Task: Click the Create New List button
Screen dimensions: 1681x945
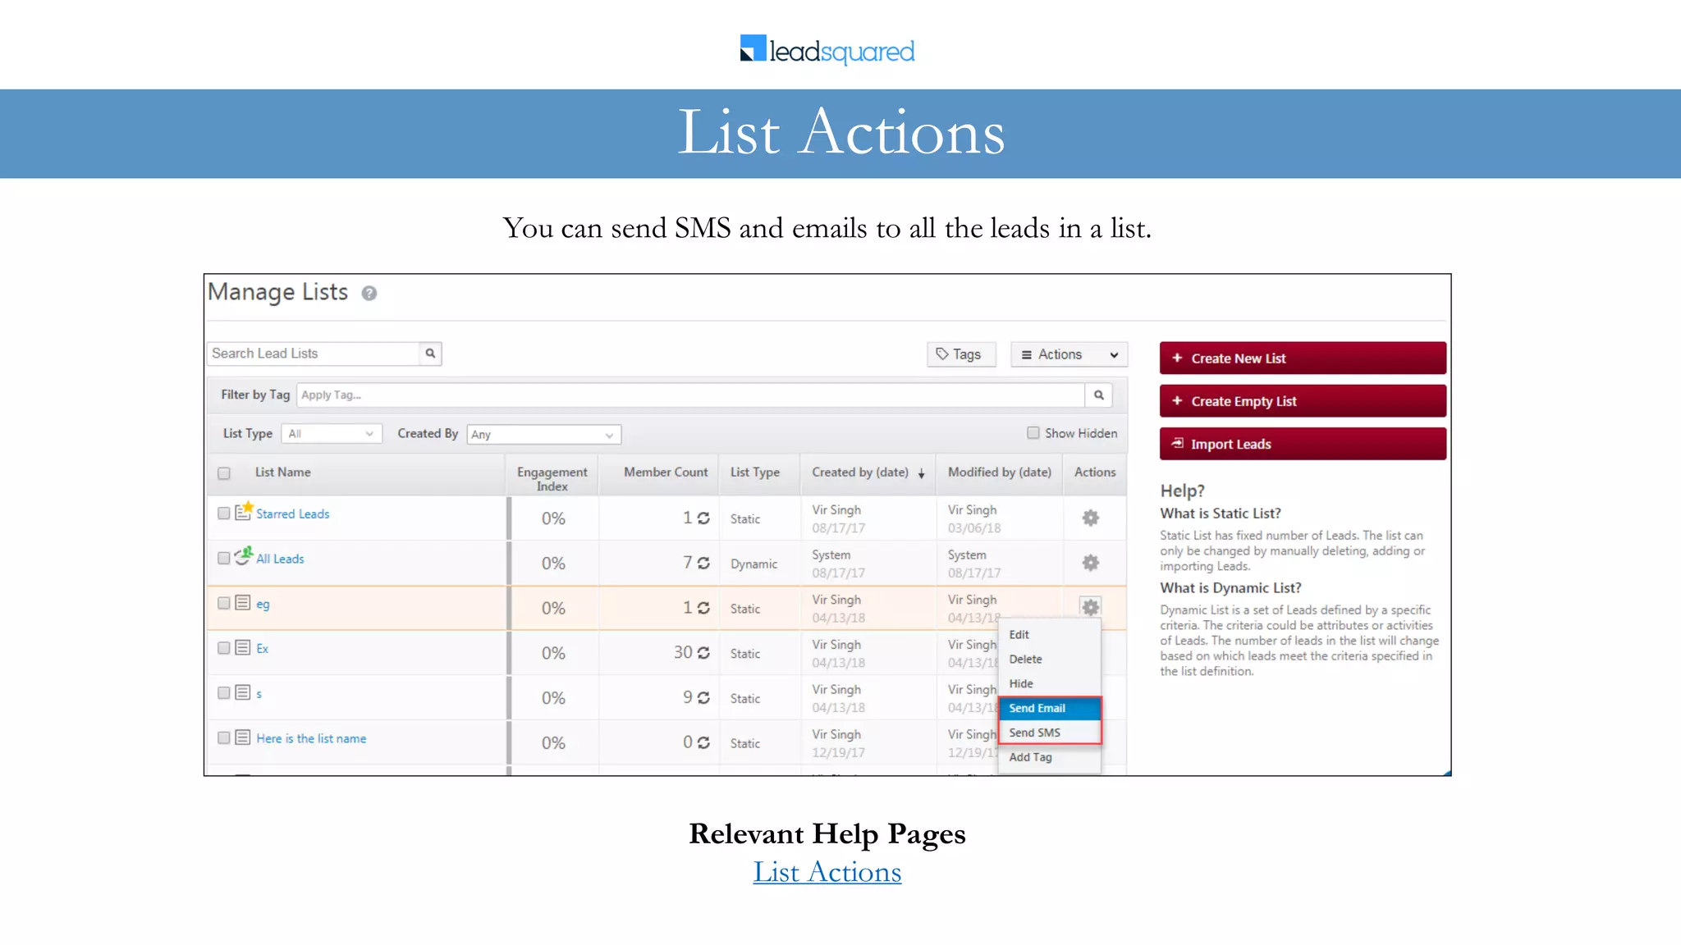Action: tap(1303, 358)
